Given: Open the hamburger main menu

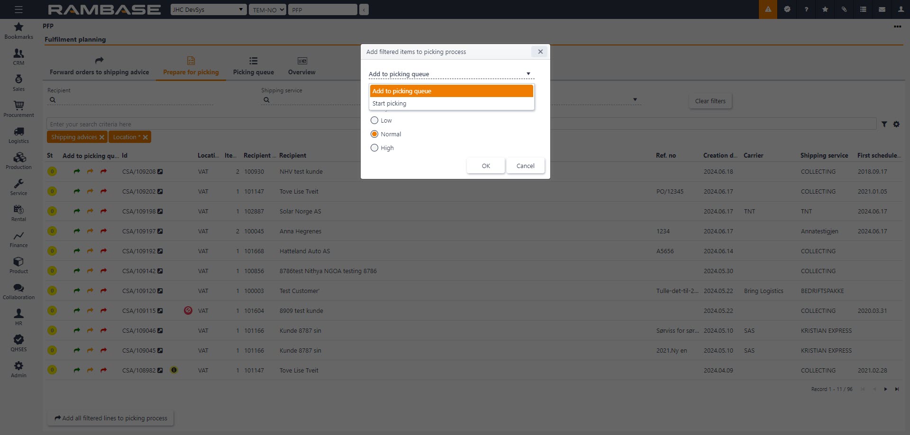Looking at the screenshot, I should 18,9.
